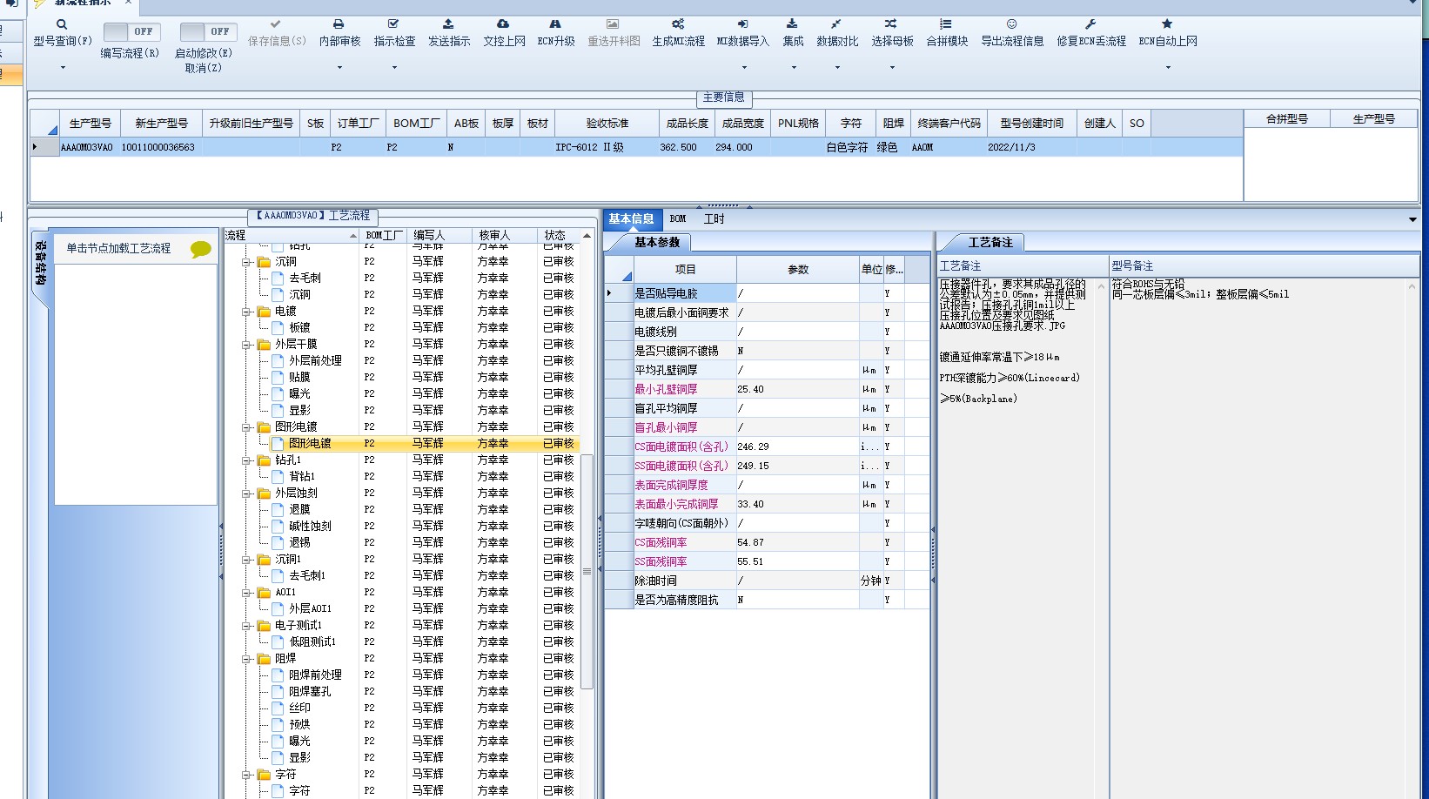1429x799 pixels.
Task: Select the 工艺备注 tab
Action: [x=990, y=243]
